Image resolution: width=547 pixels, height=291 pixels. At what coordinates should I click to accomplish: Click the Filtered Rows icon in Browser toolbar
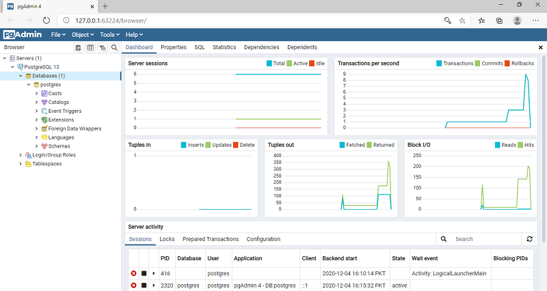coord(103,47)
